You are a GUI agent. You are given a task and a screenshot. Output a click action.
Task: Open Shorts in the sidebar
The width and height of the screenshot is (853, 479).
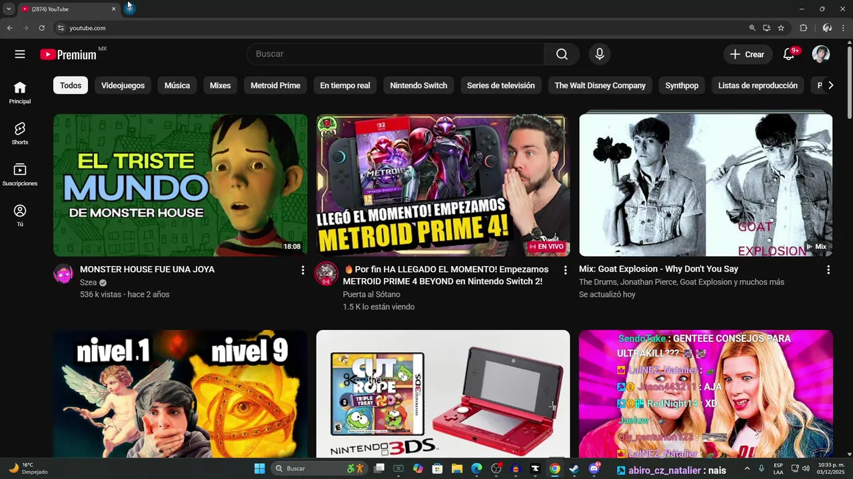click(20, 133)
